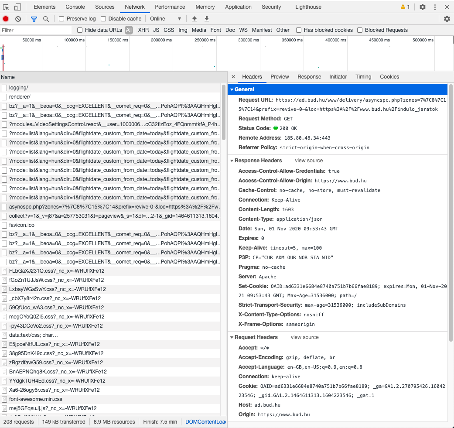
Task: Stop recording network log
Action: click(x=6, y=19)
